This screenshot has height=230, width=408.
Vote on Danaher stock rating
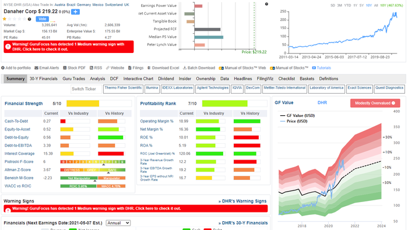(x=43, y=19)
